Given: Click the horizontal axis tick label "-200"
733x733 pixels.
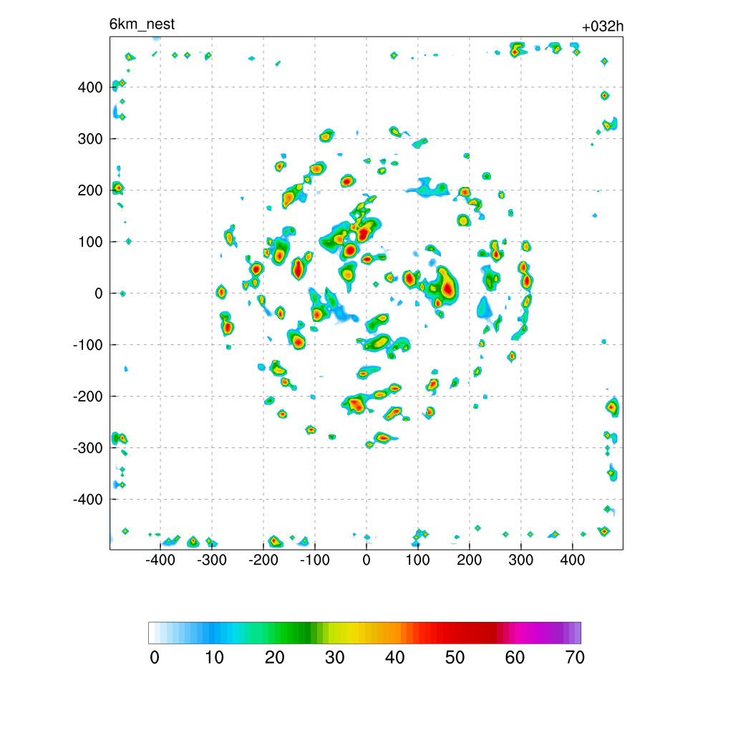Looking at the screenshot, I should click(x=263, y=560).
